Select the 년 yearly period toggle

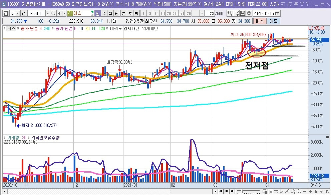tap(116, 13)
